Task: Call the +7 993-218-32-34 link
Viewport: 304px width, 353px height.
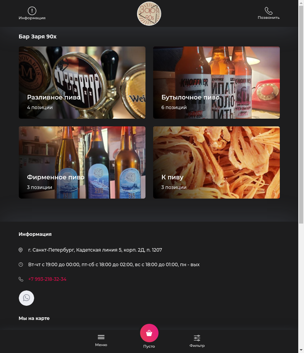Action: coord(47,279)
